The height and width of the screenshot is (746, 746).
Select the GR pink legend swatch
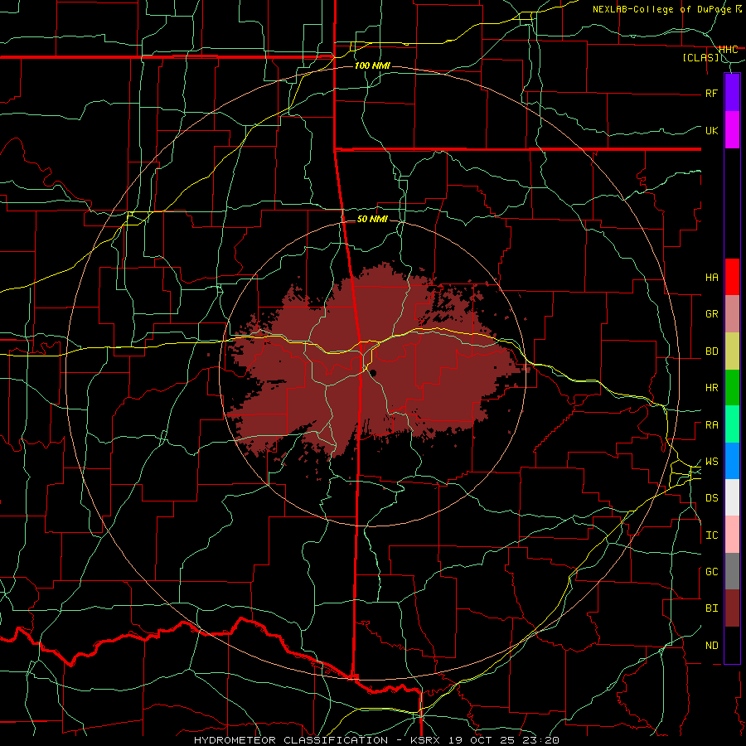coord(732,314)
